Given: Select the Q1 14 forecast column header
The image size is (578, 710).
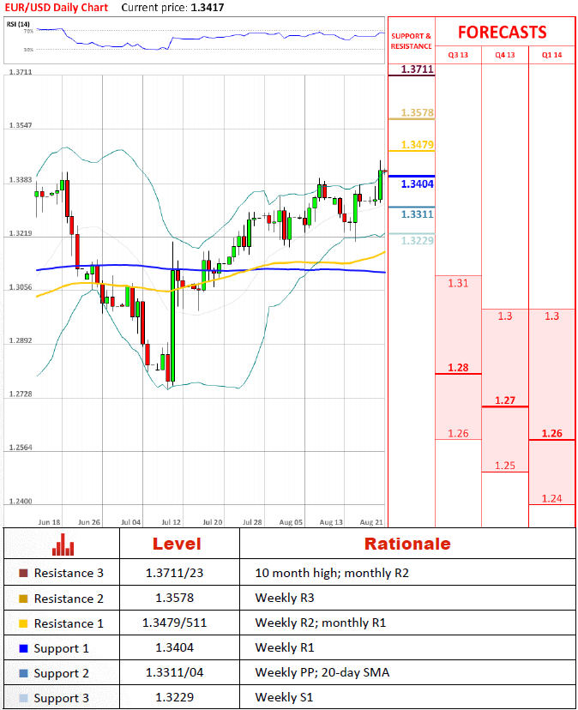Looking at the screenshot, I should (x=551, y=55).
